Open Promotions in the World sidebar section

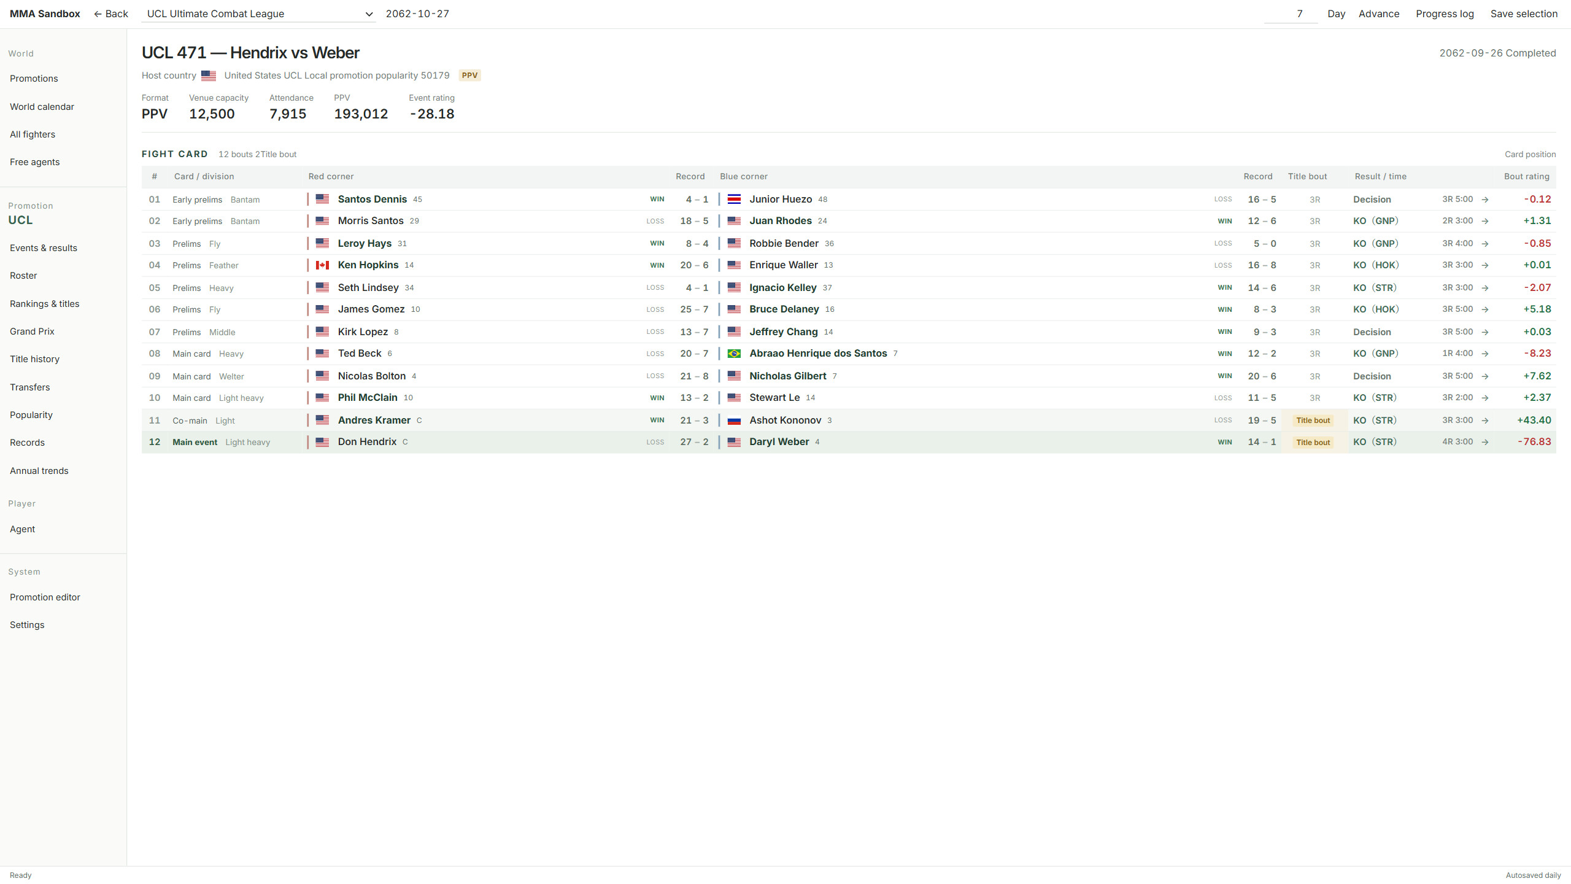pyautogui.click(x=34, y=79)
